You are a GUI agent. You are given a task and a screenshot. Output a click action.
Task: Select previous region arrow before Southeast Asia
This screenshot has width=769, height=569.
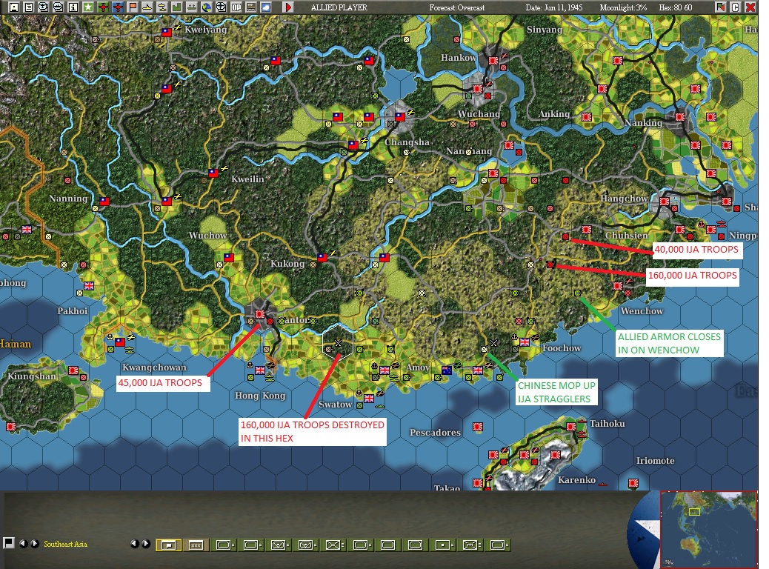coord(23,544)
